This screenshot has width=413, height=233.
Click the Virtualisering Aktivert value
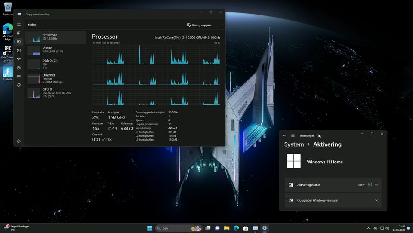173,128
